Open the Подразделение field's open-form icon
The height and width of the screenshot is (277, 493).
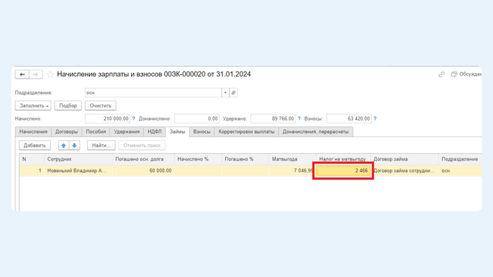tap(233, 92)
